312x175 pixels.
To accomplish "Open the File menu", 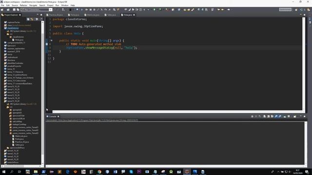I will 2,5.
